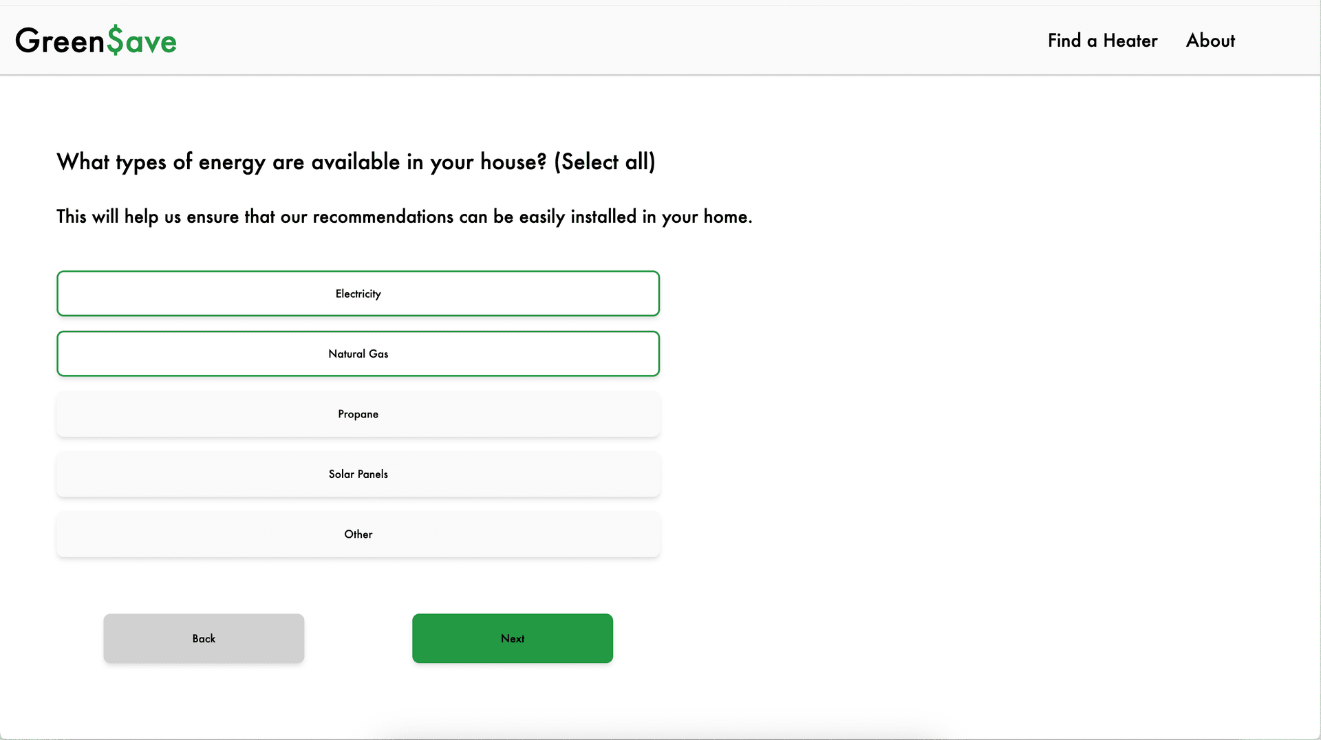Select Propane as an energy type
Viewport: 1321px width, 740px height.
coord(358,414)
